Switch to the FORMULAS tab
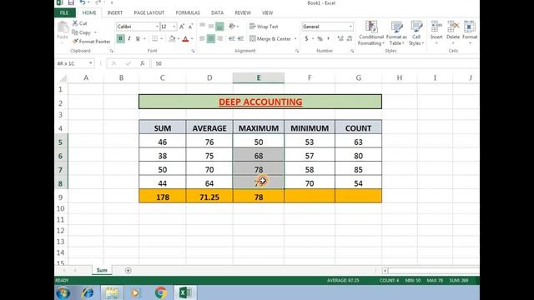The image size is (534, 300). click(188, 12)
